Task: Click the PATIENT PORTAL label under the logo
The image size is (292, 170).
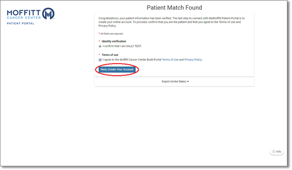Action: 20,23
